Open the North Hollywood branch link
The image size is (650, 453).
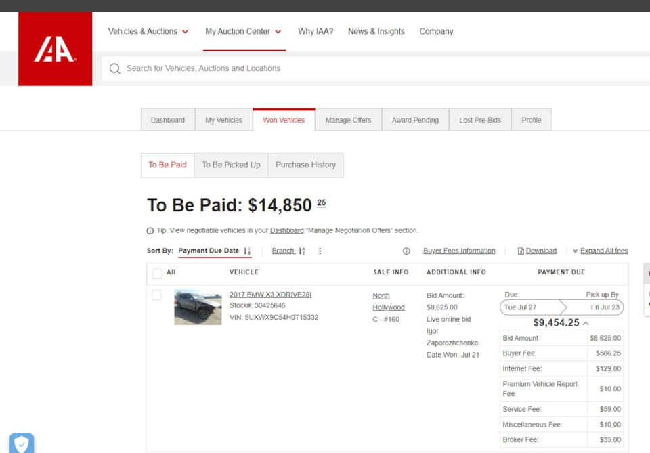coord(388,301)
